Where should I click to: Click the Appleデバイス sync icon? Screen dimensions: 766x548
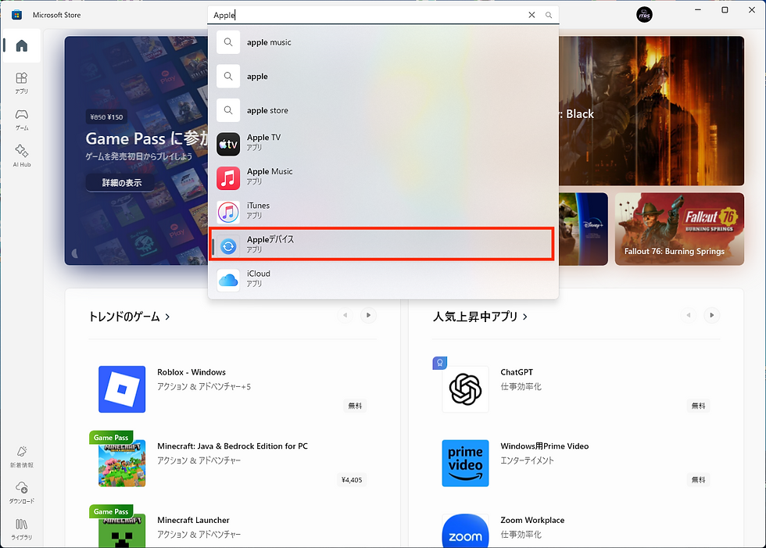228,246
